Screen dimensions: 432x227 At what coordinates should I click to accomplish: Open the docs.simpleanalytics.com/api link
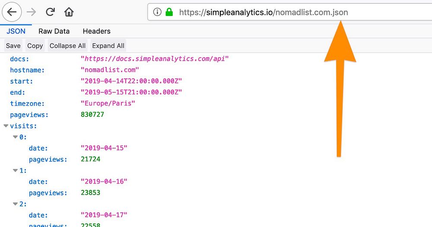pyautogui.click(x=155, y=59)
